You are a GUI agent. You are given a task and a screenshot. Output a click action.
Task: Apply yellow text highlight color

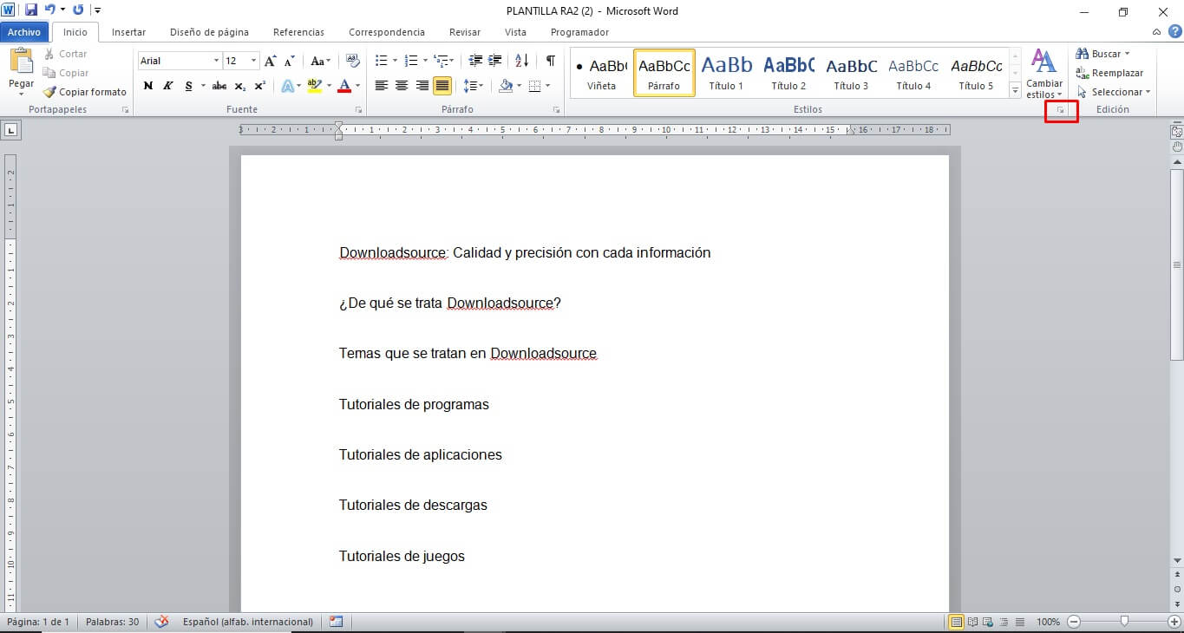tap(313, 86)
